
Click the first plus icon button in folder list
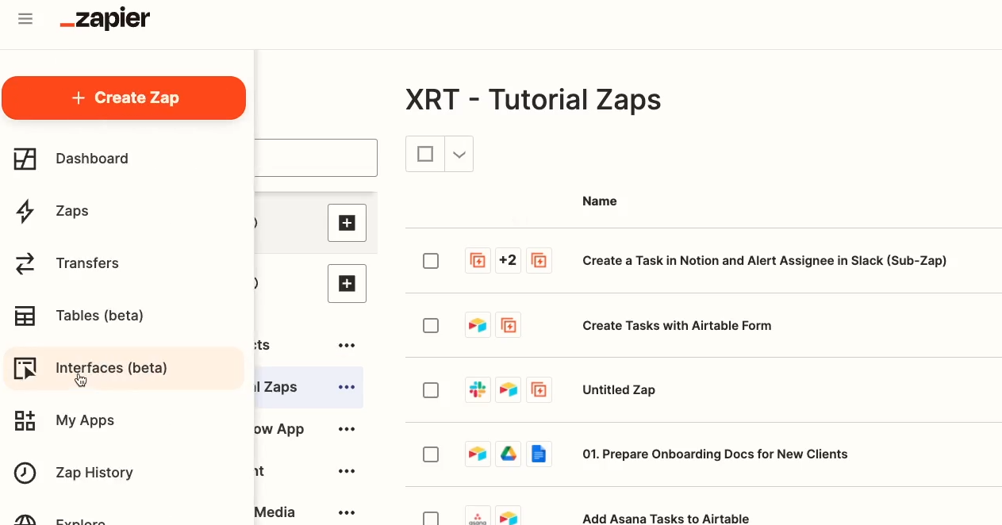coord(347,223)
